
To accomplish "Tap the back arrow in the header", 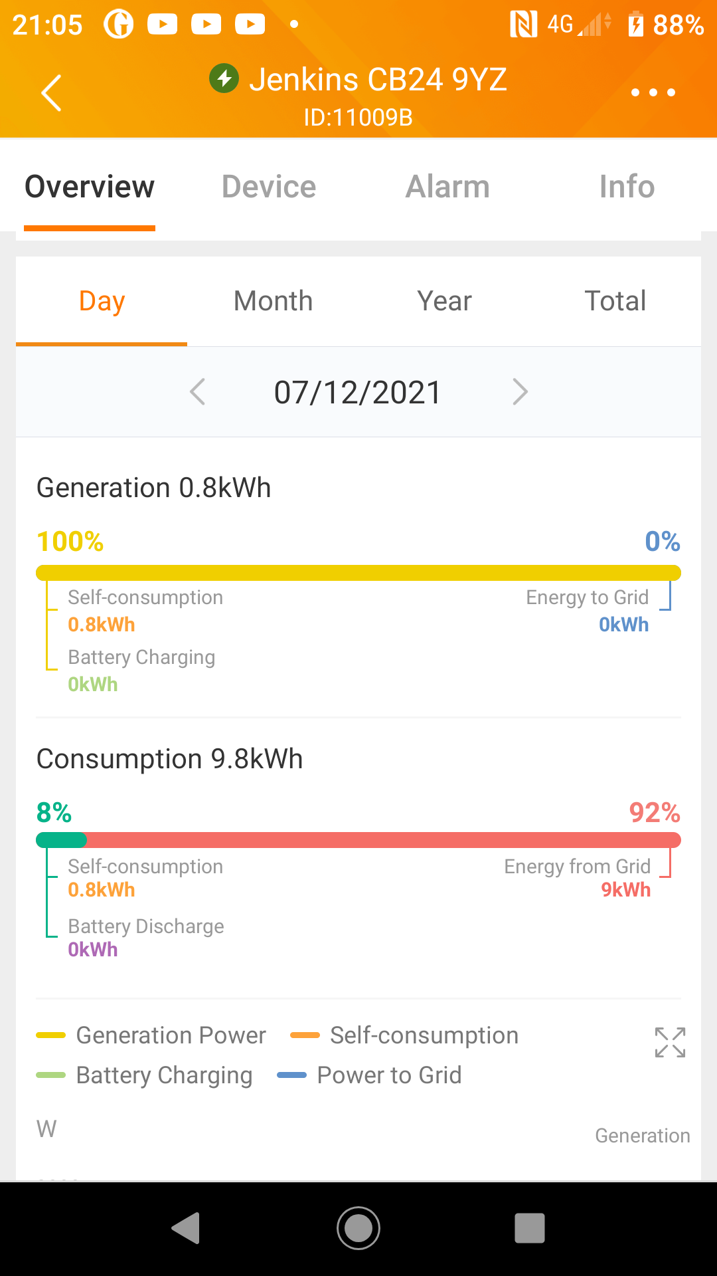I will click(52, 93).
